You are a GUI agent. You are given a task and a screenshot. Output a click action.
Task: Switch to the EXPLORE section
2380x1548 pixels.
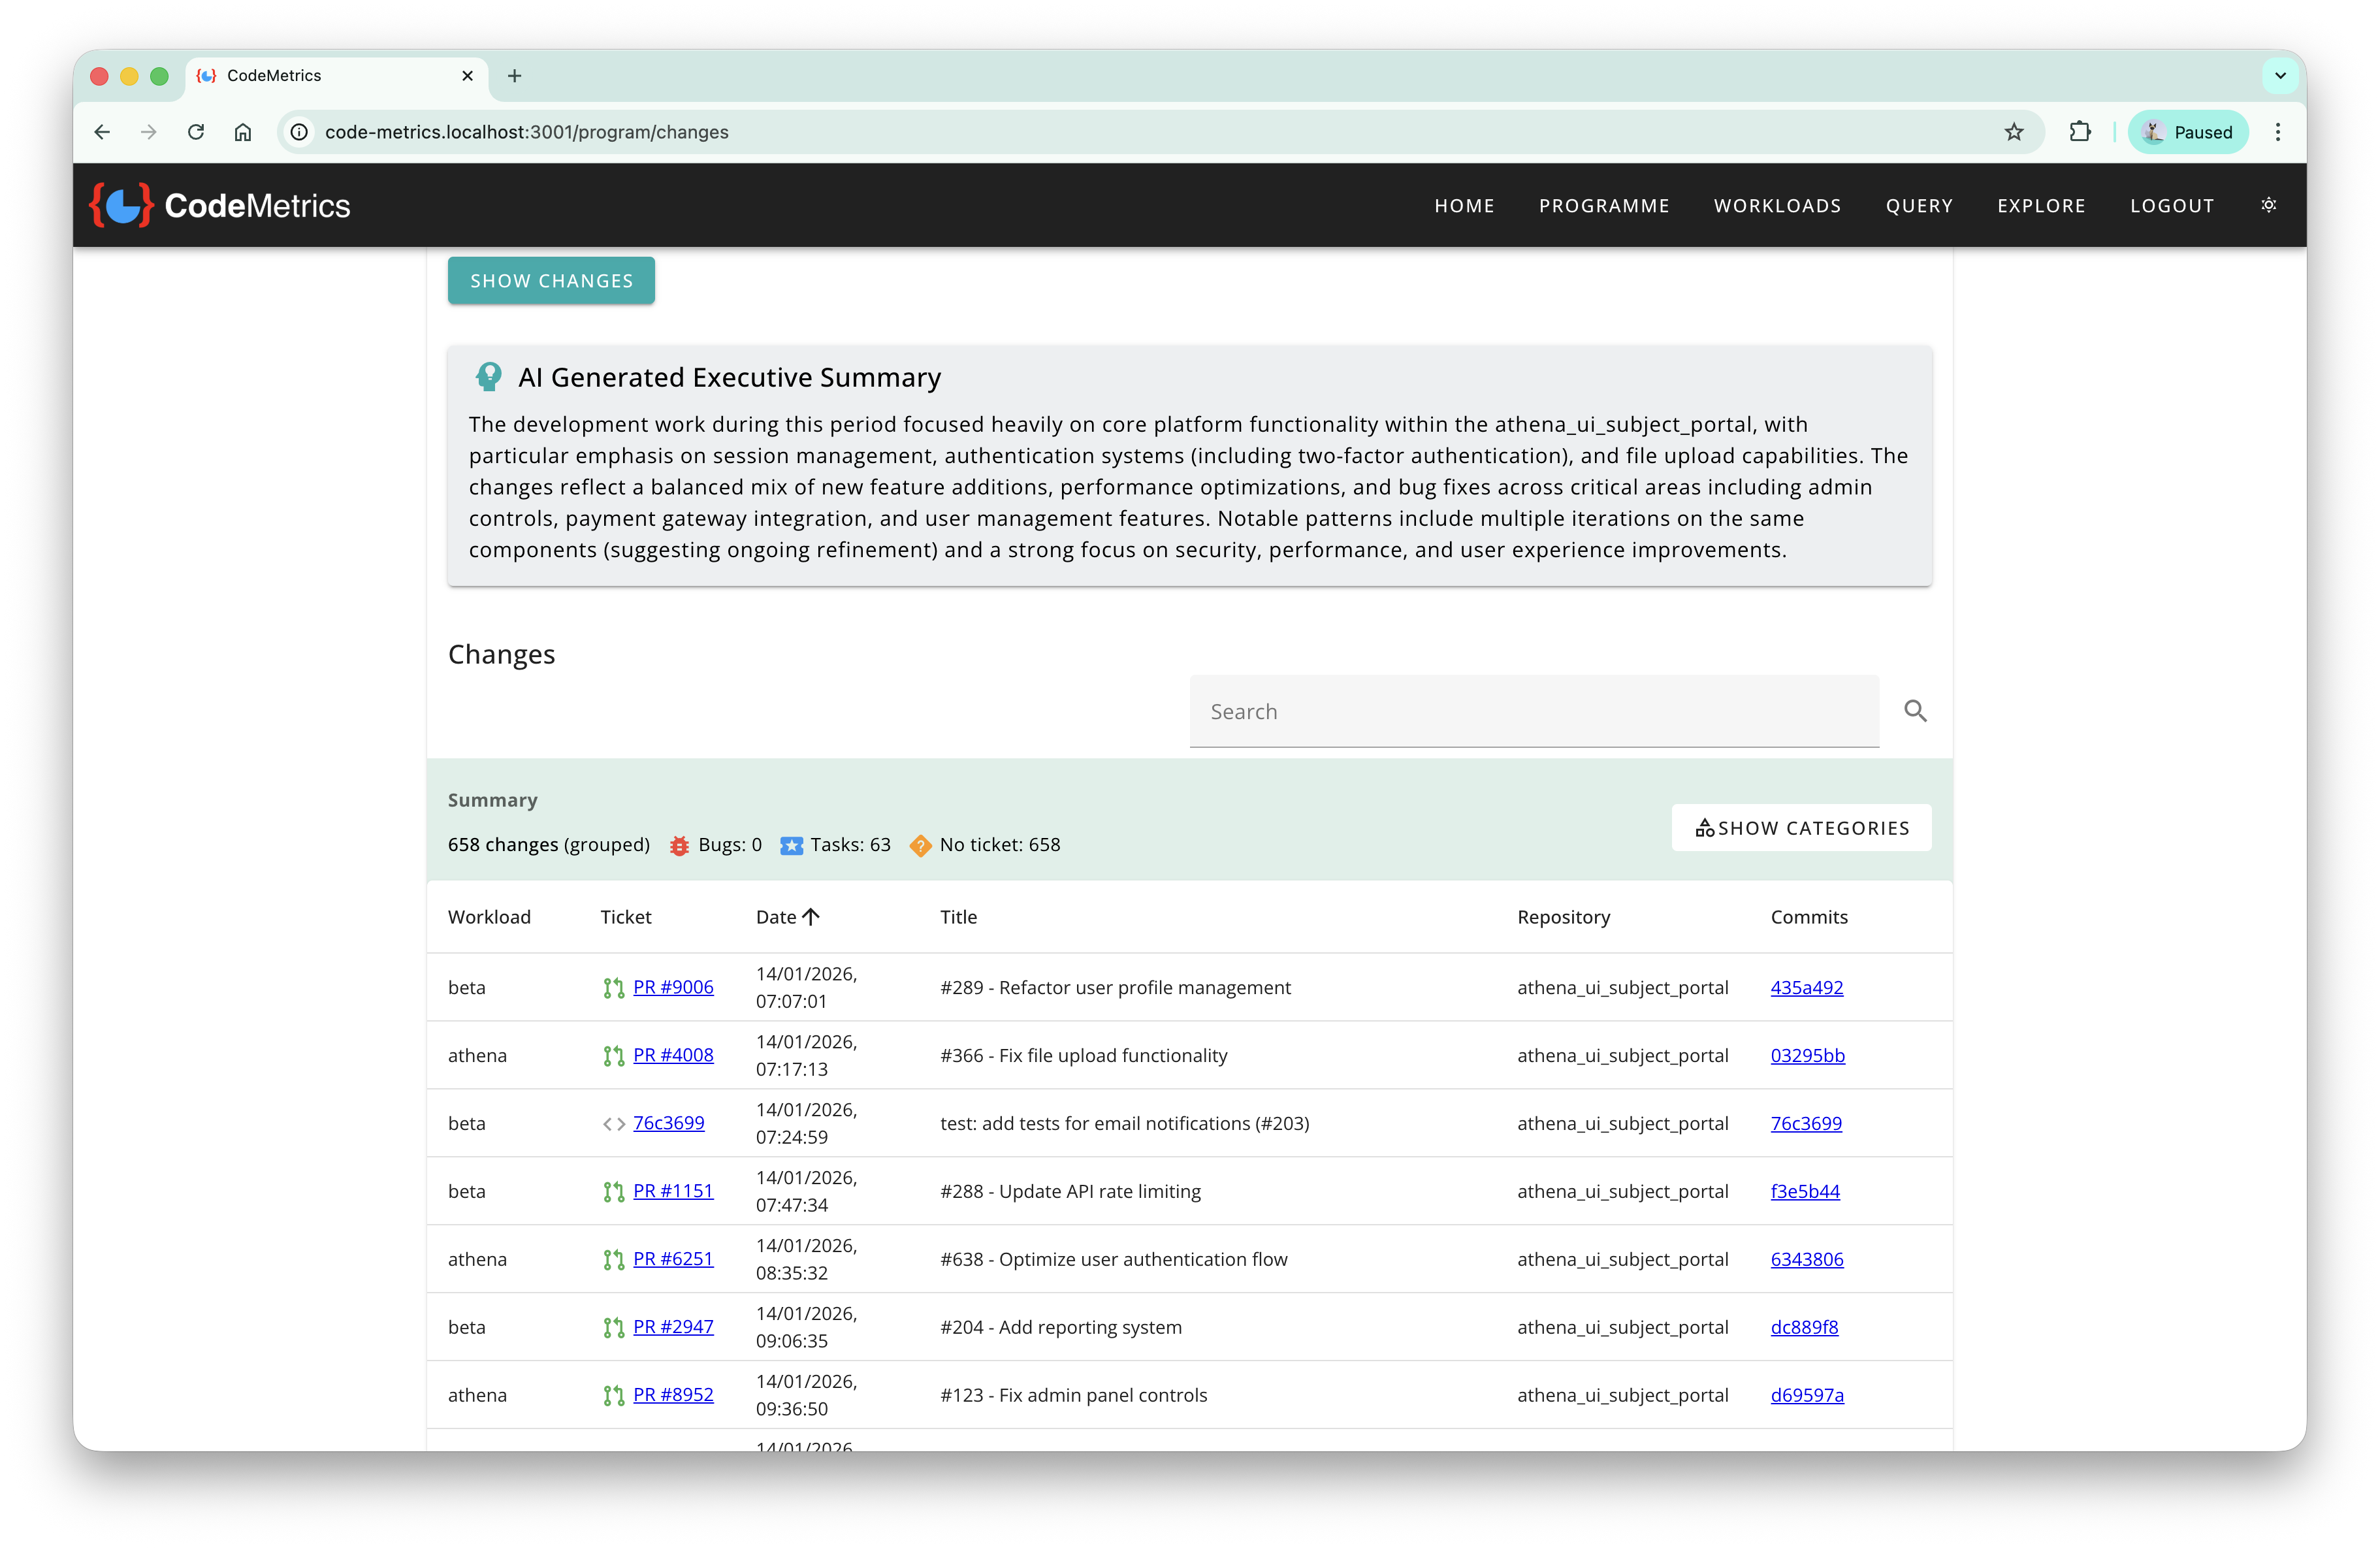(2041, 205)
